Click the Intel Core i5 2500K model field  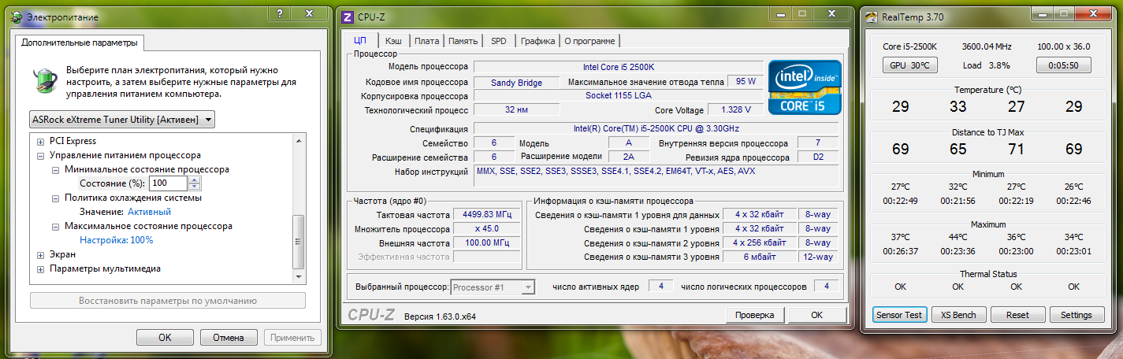point(618,67)
